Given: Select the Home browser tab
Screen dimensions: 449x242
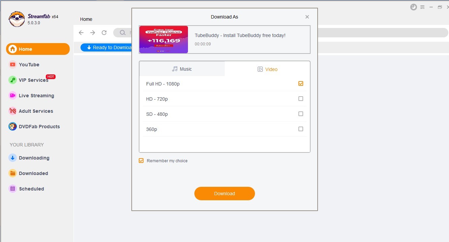Looking at the screenshot, I should click(86, 19).
